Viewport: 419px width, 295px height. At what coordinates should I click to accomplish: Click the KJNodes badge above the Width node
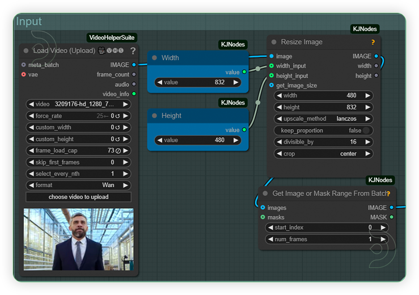233,44
